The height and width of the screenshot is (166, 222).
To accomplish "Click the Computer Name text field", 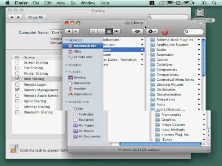I will click(x=57, y=33).
